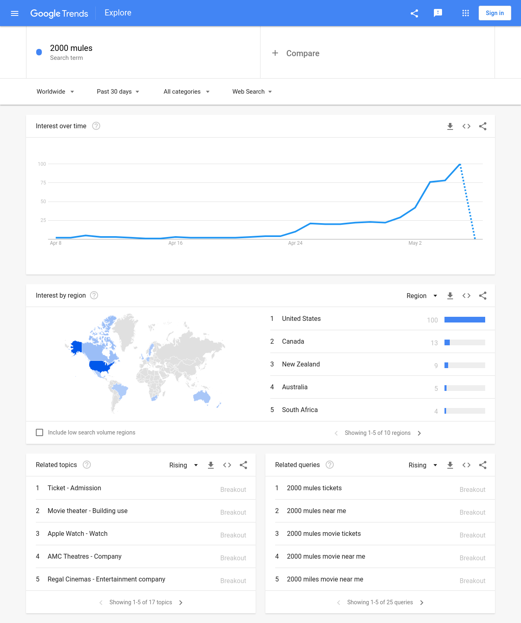Download Related queries CSV
The image size is (521, 623).
coord(450,465)
